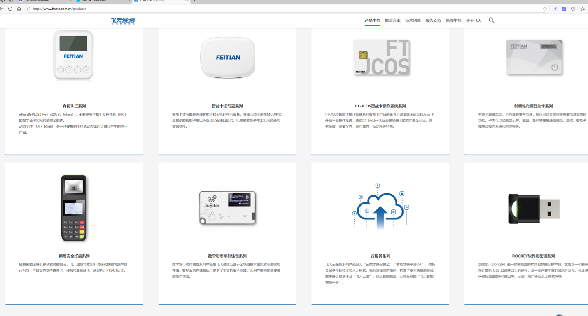Click the JuBiter hardware wallet image
Screen dimensions: 588x316
[x=228, y=208]
